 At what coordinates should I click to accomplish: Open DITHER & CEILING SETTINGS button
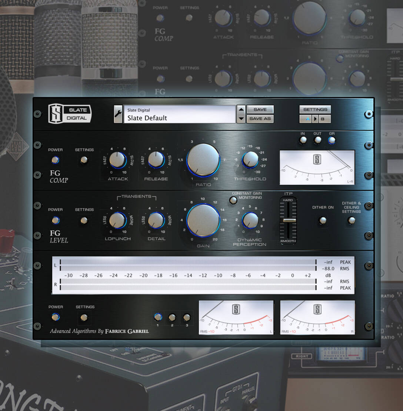[x=352, y=220]
